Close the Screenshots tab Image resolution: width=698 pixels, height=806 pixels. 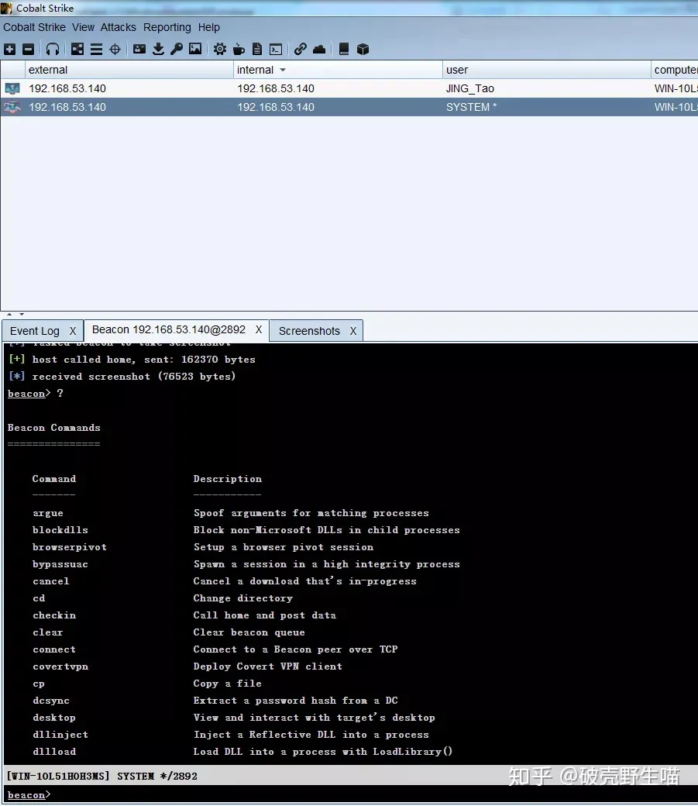(353, 331)
